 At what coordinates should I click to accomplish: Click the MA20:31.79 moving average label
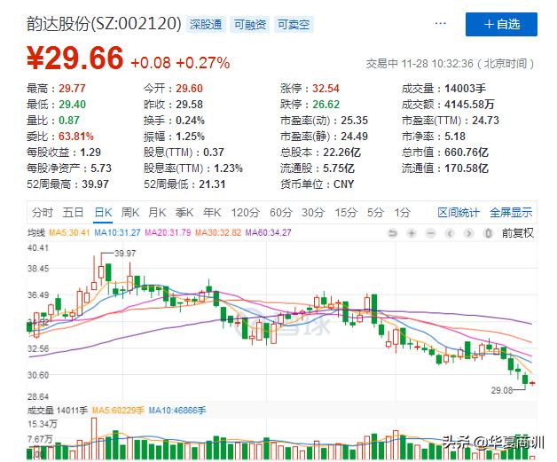(168, 232)
